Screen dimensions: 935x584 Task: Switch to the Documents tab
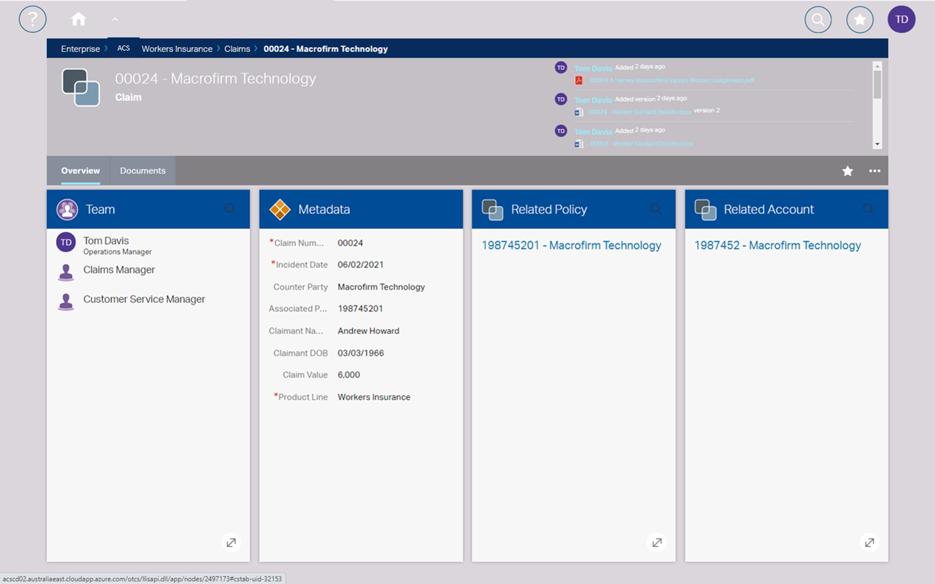click(x=142, y=171)
